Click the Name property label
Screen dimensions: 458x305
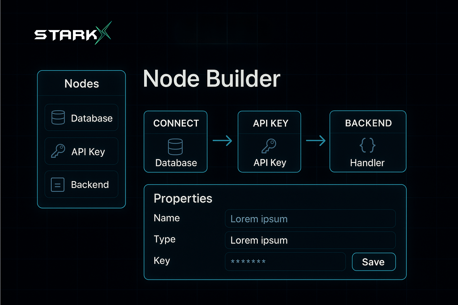coord(167,218)
